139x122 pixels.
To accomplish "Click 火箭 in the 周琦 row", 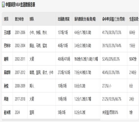I will tap(32, 99).
